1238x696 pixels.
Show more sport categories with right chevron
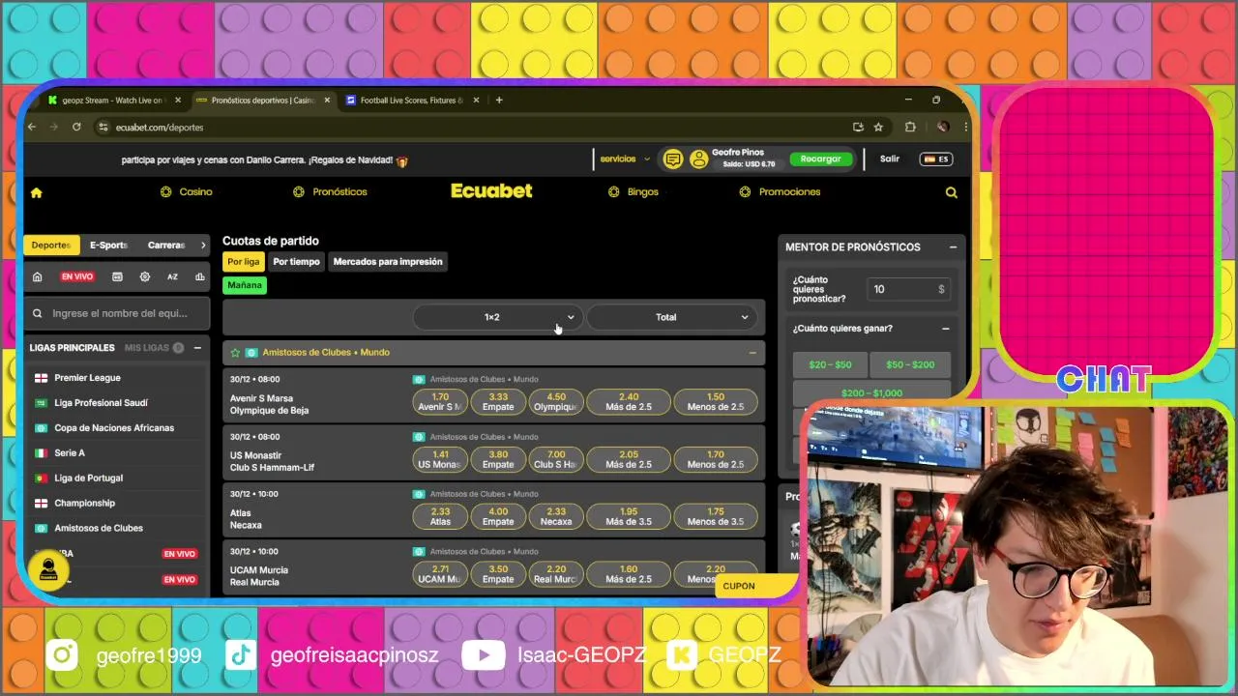[202, 246]
